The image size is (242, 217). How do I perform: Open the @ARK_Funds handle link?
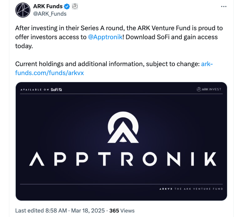click(x=50, y=14)
